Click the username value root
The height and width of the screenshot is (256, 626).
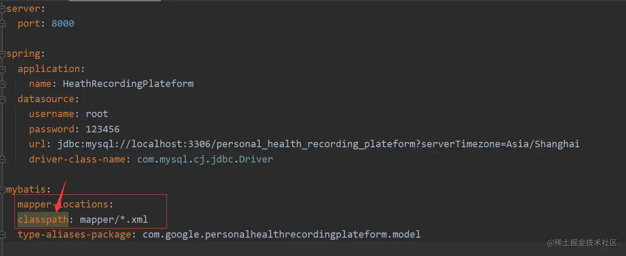[97, 114]
